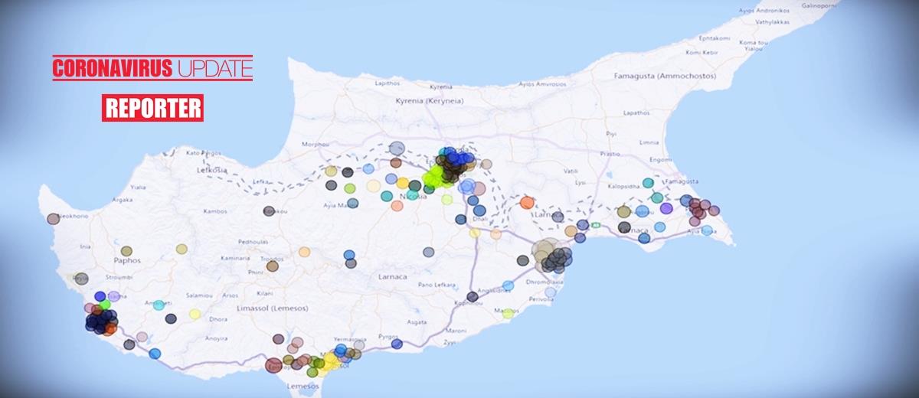This screenshot has height=398, width=919.
Task: Select the purple marker near Famagusta
Action: (x=666, y=208)
